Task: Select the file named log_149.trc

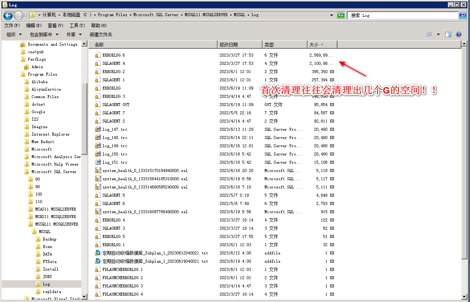Action: point(115,146)
